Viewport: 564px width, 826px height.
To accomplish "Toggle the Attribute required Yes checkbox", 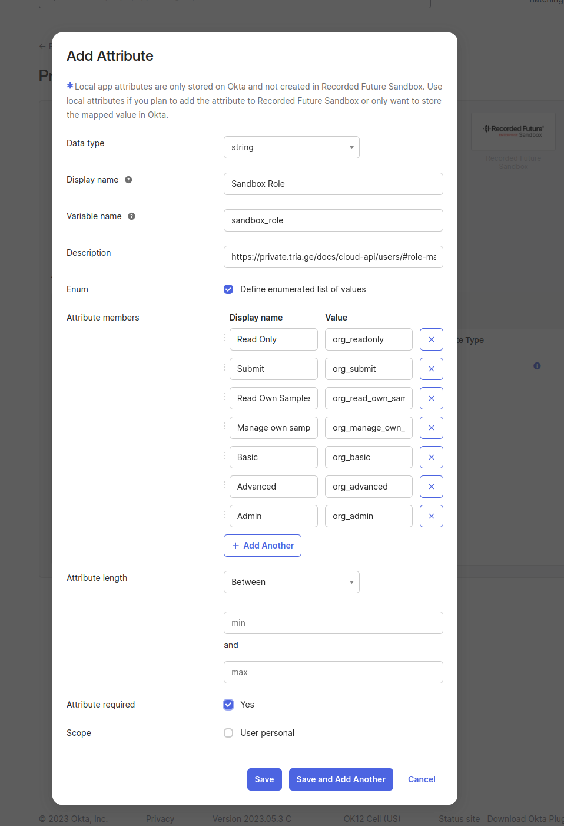I will (x=228, y=705).
